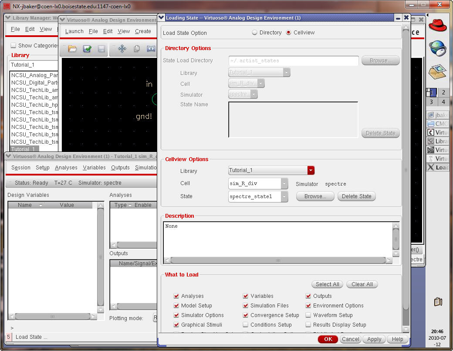Uncheck the Analyses checkbox
This screenshot has width=453, height=351.
176,296
